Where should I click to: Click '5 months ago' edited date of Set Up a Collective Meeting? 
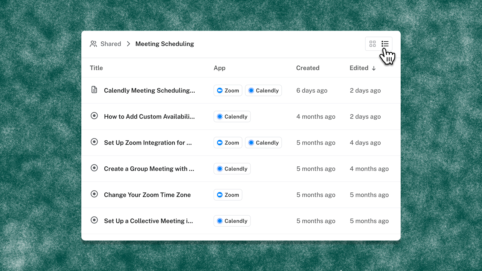click(369, 221)
